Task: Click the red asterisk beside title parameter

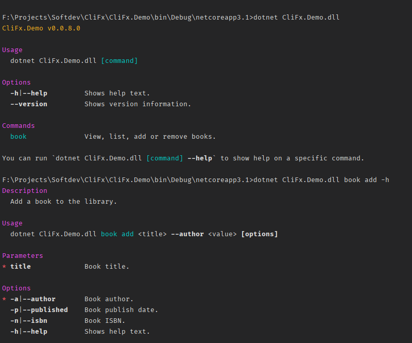Action: point(4,267)
